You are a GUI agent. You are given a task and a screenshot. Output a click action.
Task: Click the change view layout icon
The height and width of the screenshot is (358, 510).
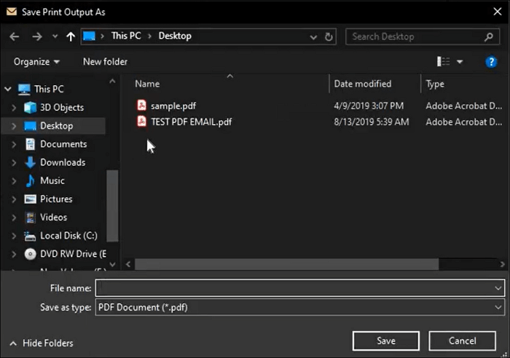pos(443,62)
